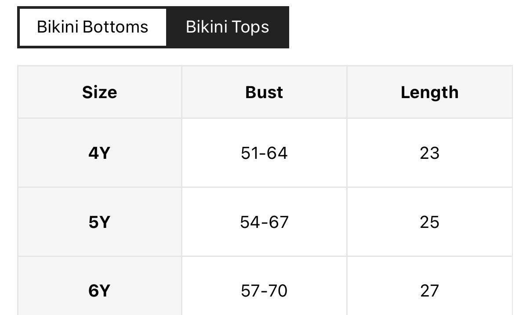
Task: Click the 57-70 bust measurement
Action: click(264, 291)
